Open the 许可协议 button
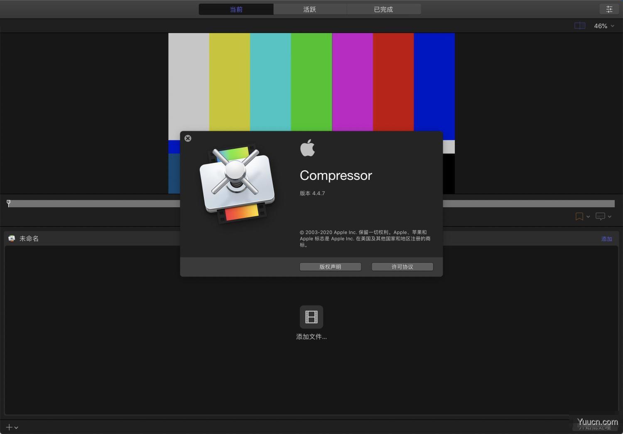This screenshot has width=623, height=434. tap(402, 267)
